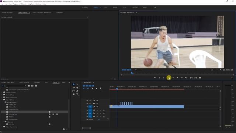Select the Type tool
This screenshot has height=133, width=236.
77,94
